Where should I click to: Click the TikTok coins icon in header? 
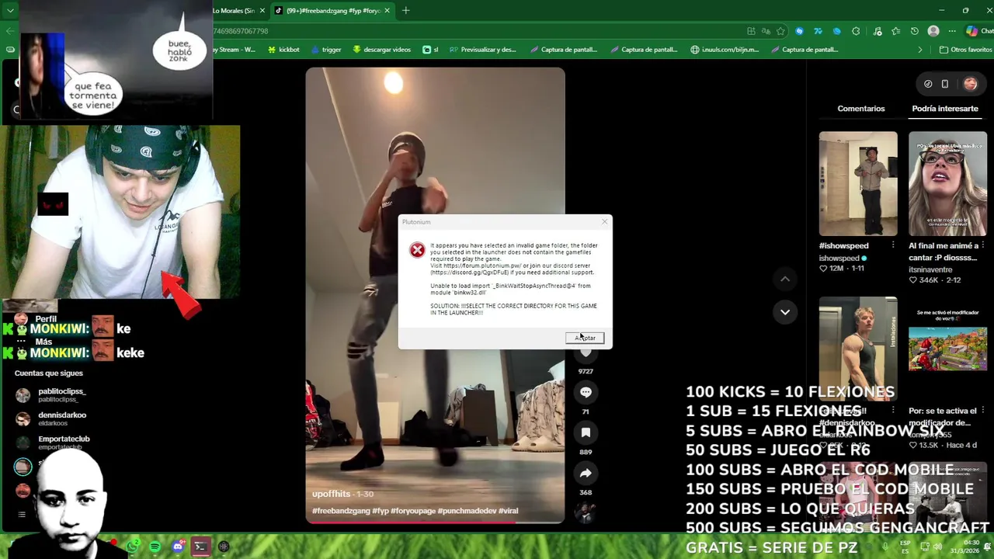tap(928, 84)
